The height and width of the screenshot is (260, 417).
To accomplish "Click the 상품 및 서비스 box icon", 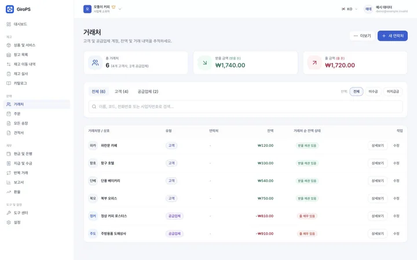I will [9, 45].
